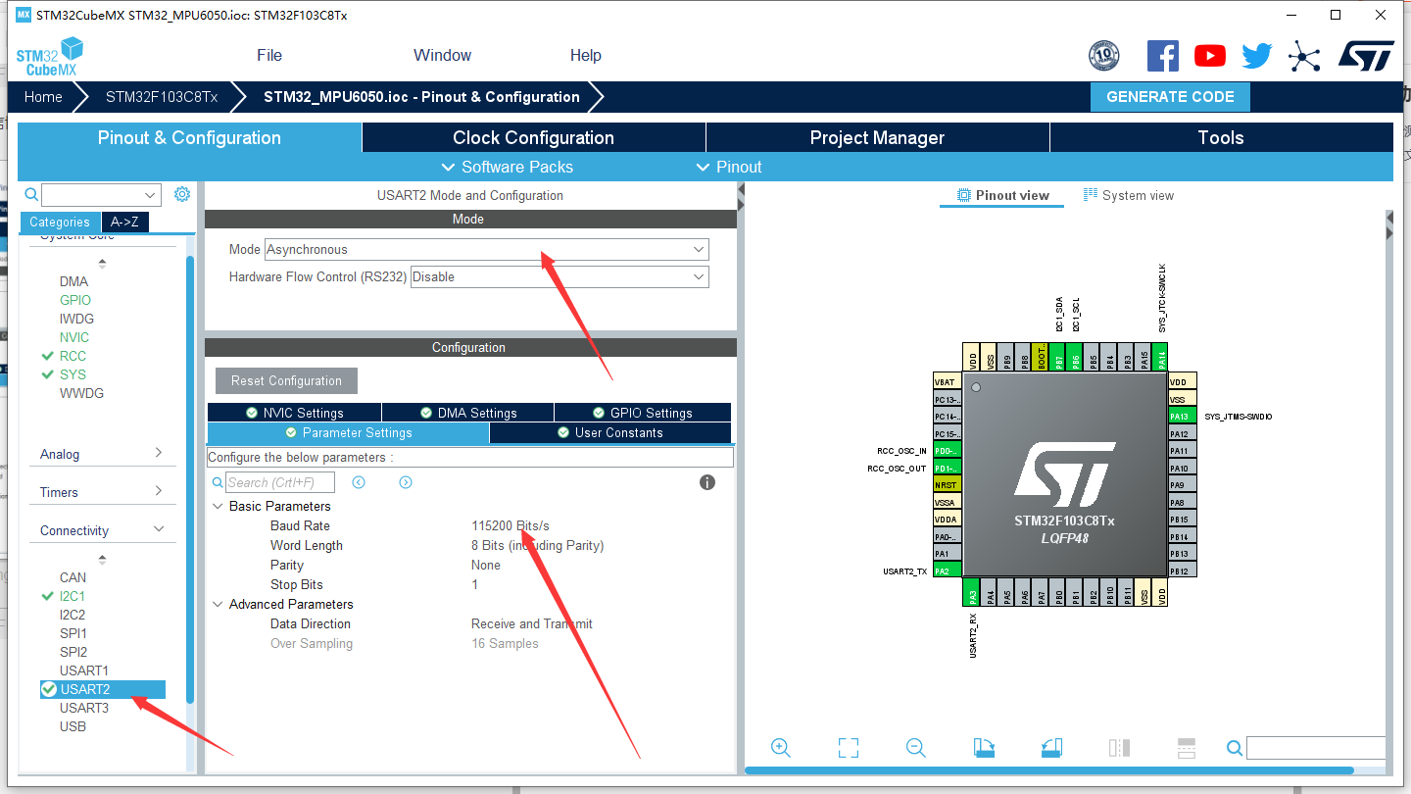This screenshot has height=794, width=1411.
Task: Open the Software Packs dropdown
Action: 508,167
